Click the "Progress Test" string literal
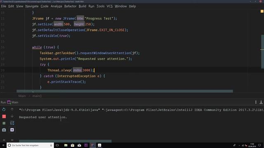Screen dimensions: 264x148 tap(99, 18)
